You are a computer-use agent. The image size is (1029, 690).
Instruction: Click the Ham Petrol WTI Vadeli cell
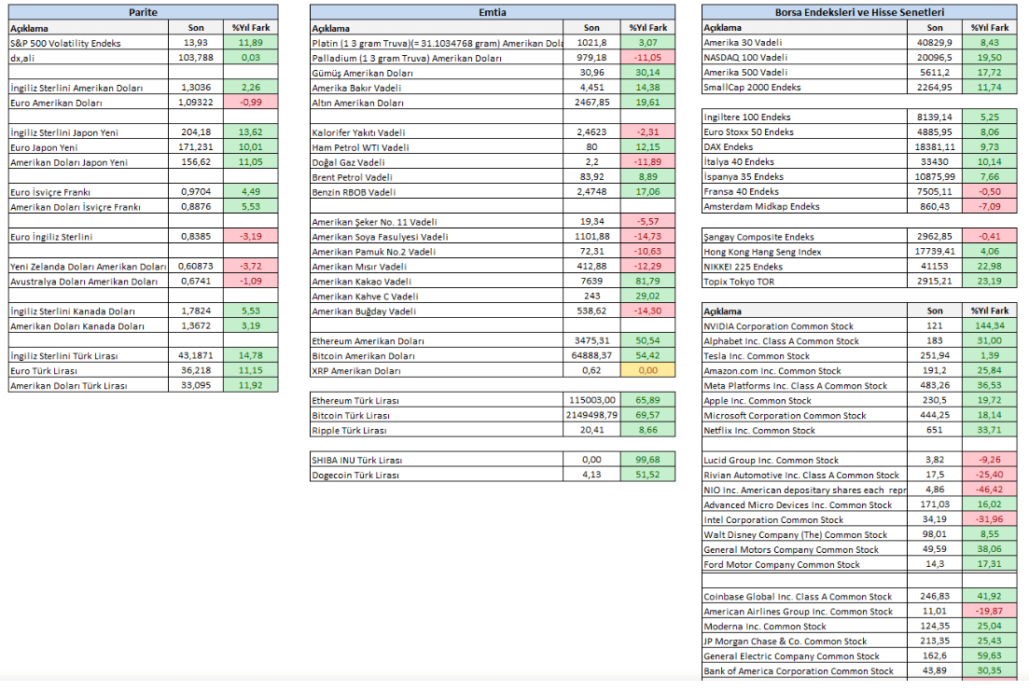click(x=437, y=147)
